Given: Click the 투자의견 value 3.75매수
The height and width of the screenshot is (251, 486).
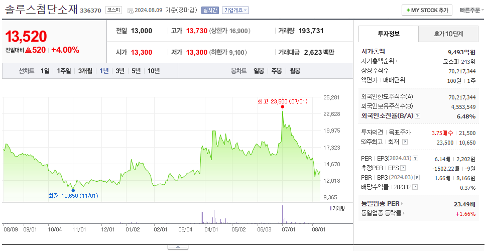Looking at the screenshot, I should click(x=442, y=133).
